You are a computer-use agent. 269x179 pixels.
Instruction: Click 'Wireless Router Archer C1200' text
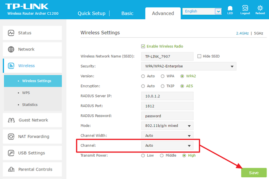33,13
